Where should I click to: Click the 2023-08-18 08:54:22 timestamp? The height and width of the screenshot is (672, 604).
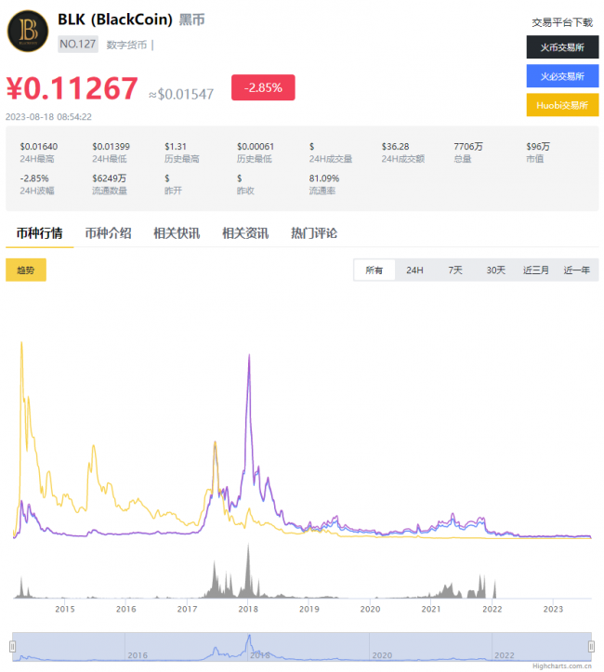[x=48, y=117]
